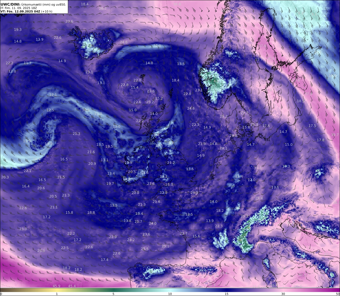Click the colorbar tick label 50

coord(338,294)
